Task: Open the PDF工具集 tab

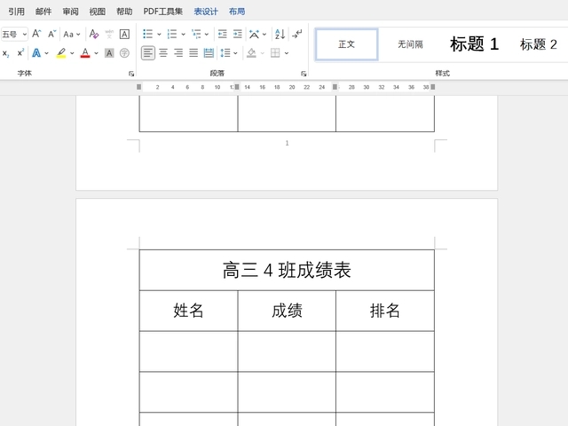Action: tap(163, 12)
